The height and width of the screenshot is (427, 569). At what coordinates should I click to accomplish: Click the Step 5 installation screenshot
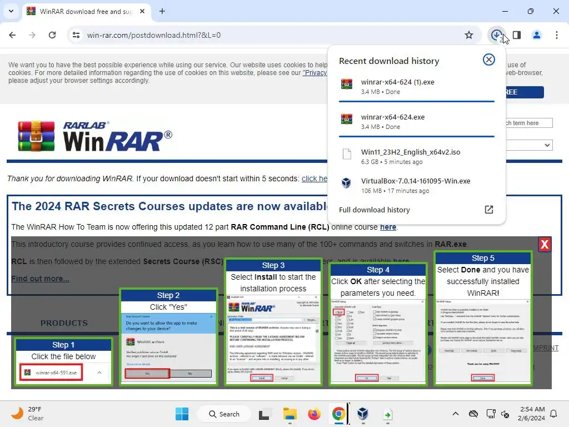[x=483, y=341]
